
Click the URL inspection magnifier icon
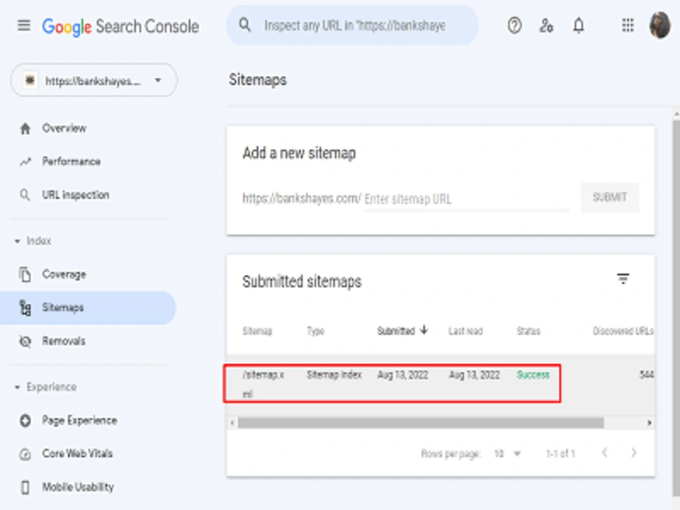point(25,194)
